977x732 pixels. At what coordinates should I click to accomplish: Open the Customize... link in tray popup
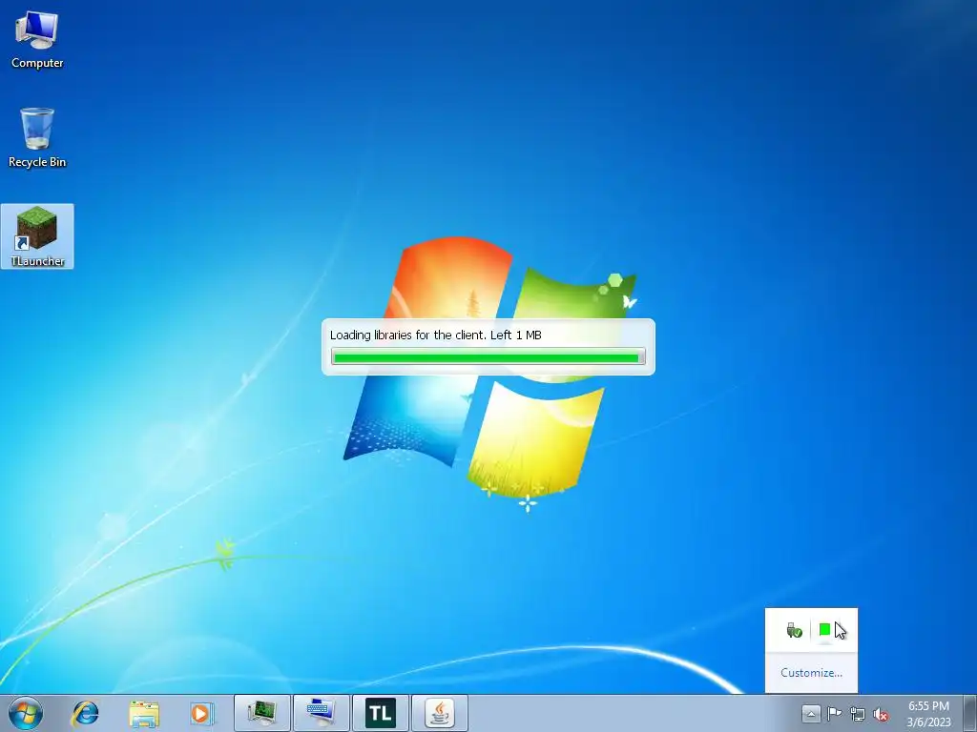click(811, 673)
